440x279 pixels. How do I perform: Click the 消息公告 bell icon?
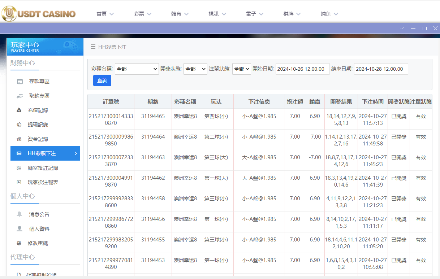pyautogui.click(x=19, y=214)
